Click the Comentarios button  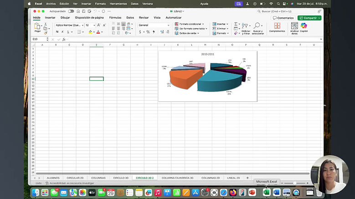coord(283,18)
